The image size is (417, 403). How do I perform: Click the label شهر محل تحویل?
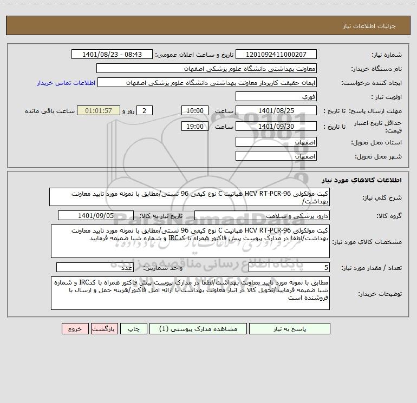[x=378, y=156]
